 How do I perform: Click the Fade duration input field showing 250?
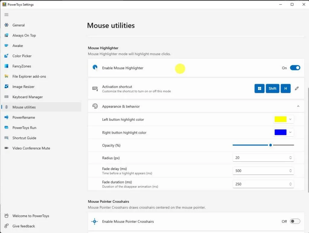pos(263,184)
